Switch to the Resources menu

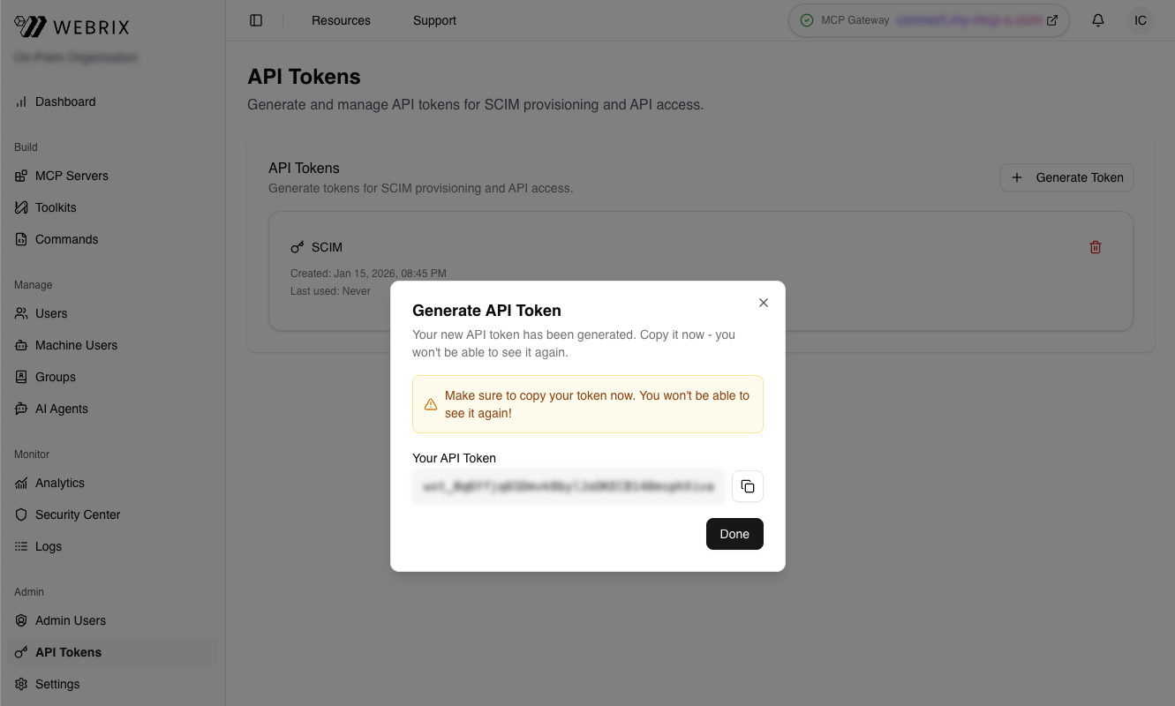click(341, 20)
